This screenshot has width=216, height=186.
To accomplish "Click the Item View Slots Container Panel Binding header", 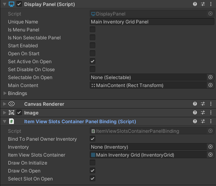I will click(80, 122).
